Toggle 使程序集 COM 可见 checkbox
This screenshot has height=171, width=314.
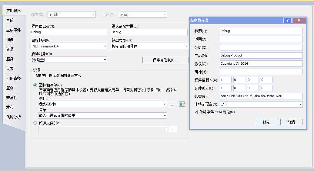(x=196, y=112)
